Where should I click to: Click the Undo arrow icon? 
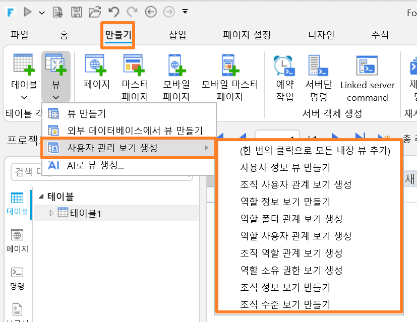pyautogui.click(x=114, y=12)
